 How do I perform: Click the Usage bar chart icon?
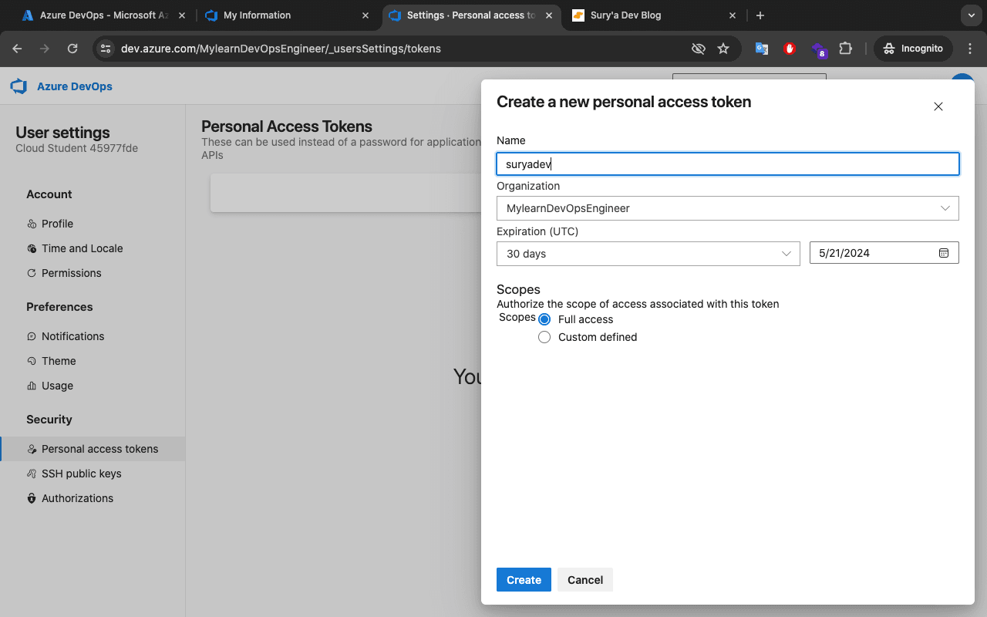point(32,386)
